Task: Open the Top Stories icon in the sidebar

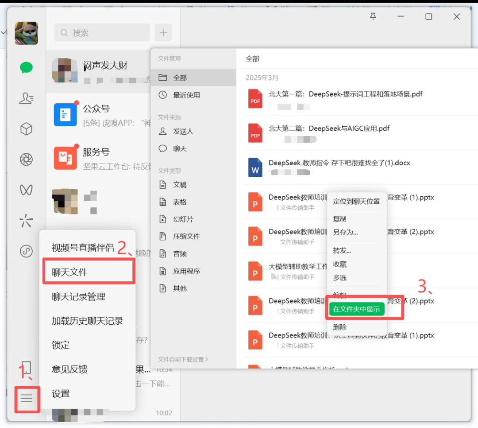Action: point(26,220)
